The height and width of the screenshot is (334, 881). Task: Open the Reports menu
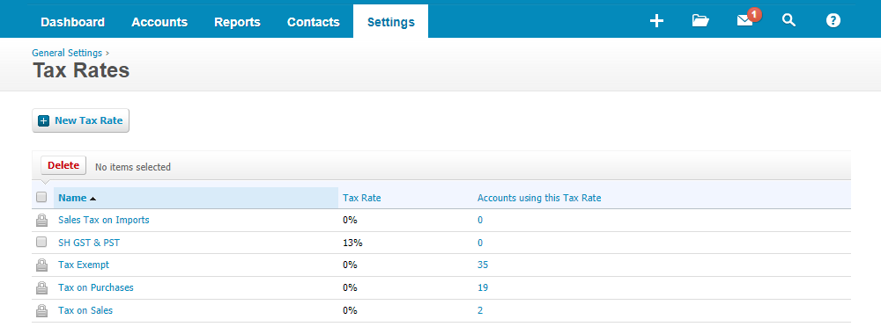tap(238, 23)
